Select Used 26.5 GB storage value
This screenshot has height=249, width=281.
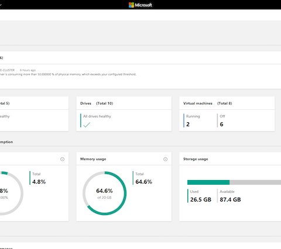coord(201,199)
